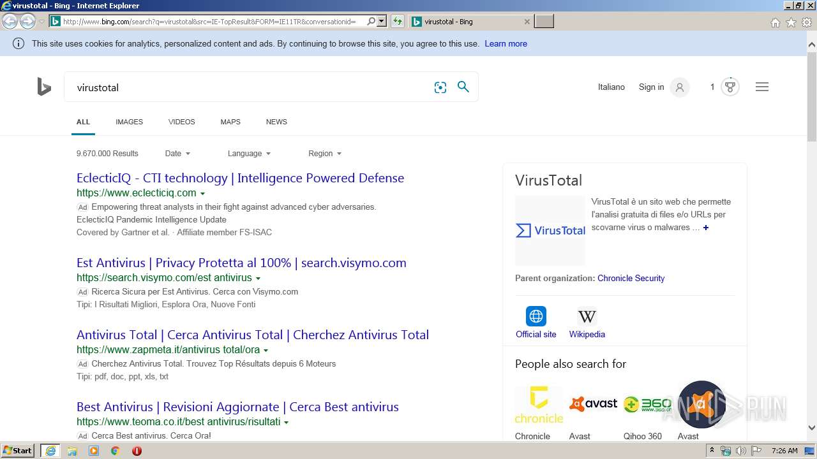The height and width of the screenshot is (459, 817).
Task: Open Chronicle Security parent organization link
Action: [631, 279]
